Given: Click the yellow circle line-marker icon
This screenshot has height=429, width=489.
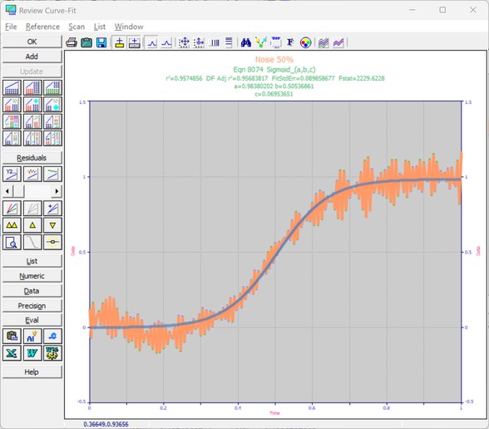Looking at the screenshot, I should [x=52, y=242].
